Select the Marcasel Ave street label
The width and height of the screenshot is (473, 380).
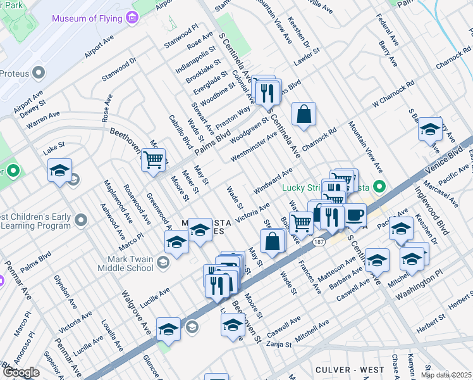click(x=441, y=194)
